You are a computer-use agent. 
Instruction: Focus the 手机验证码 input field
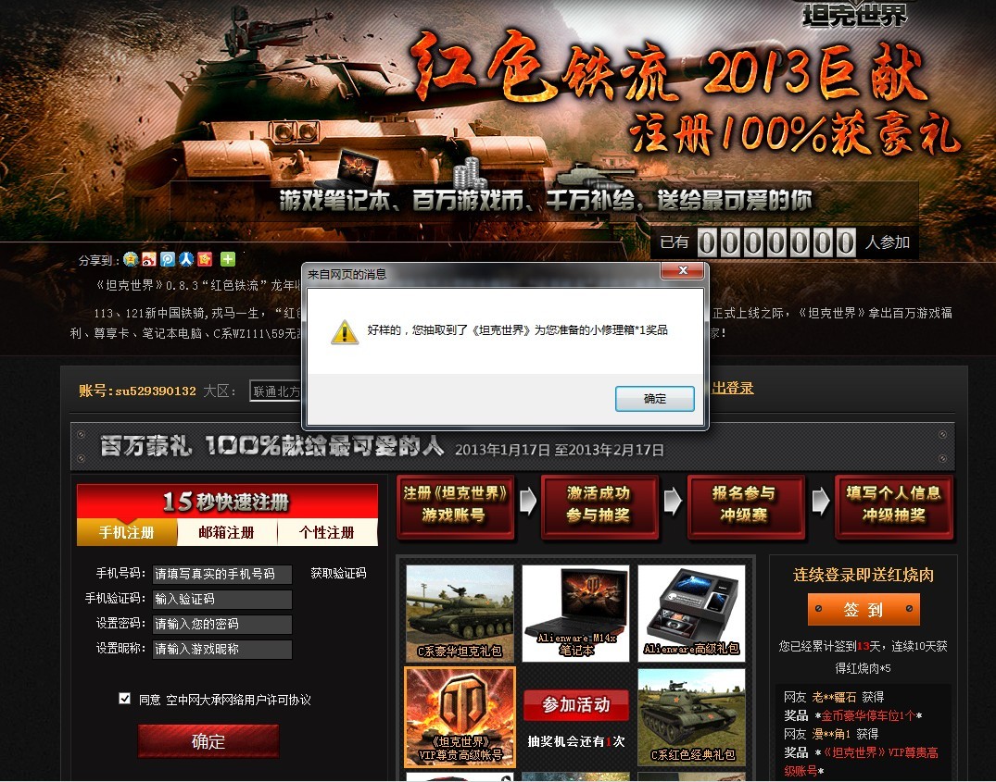click(222, 599)
